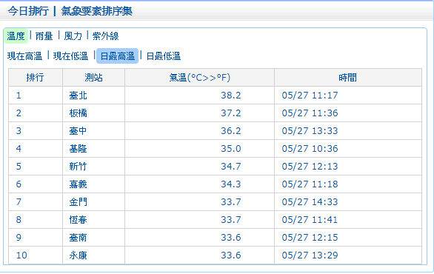
Task: Click the time 05/27 14:33
Action: [310, 201]
